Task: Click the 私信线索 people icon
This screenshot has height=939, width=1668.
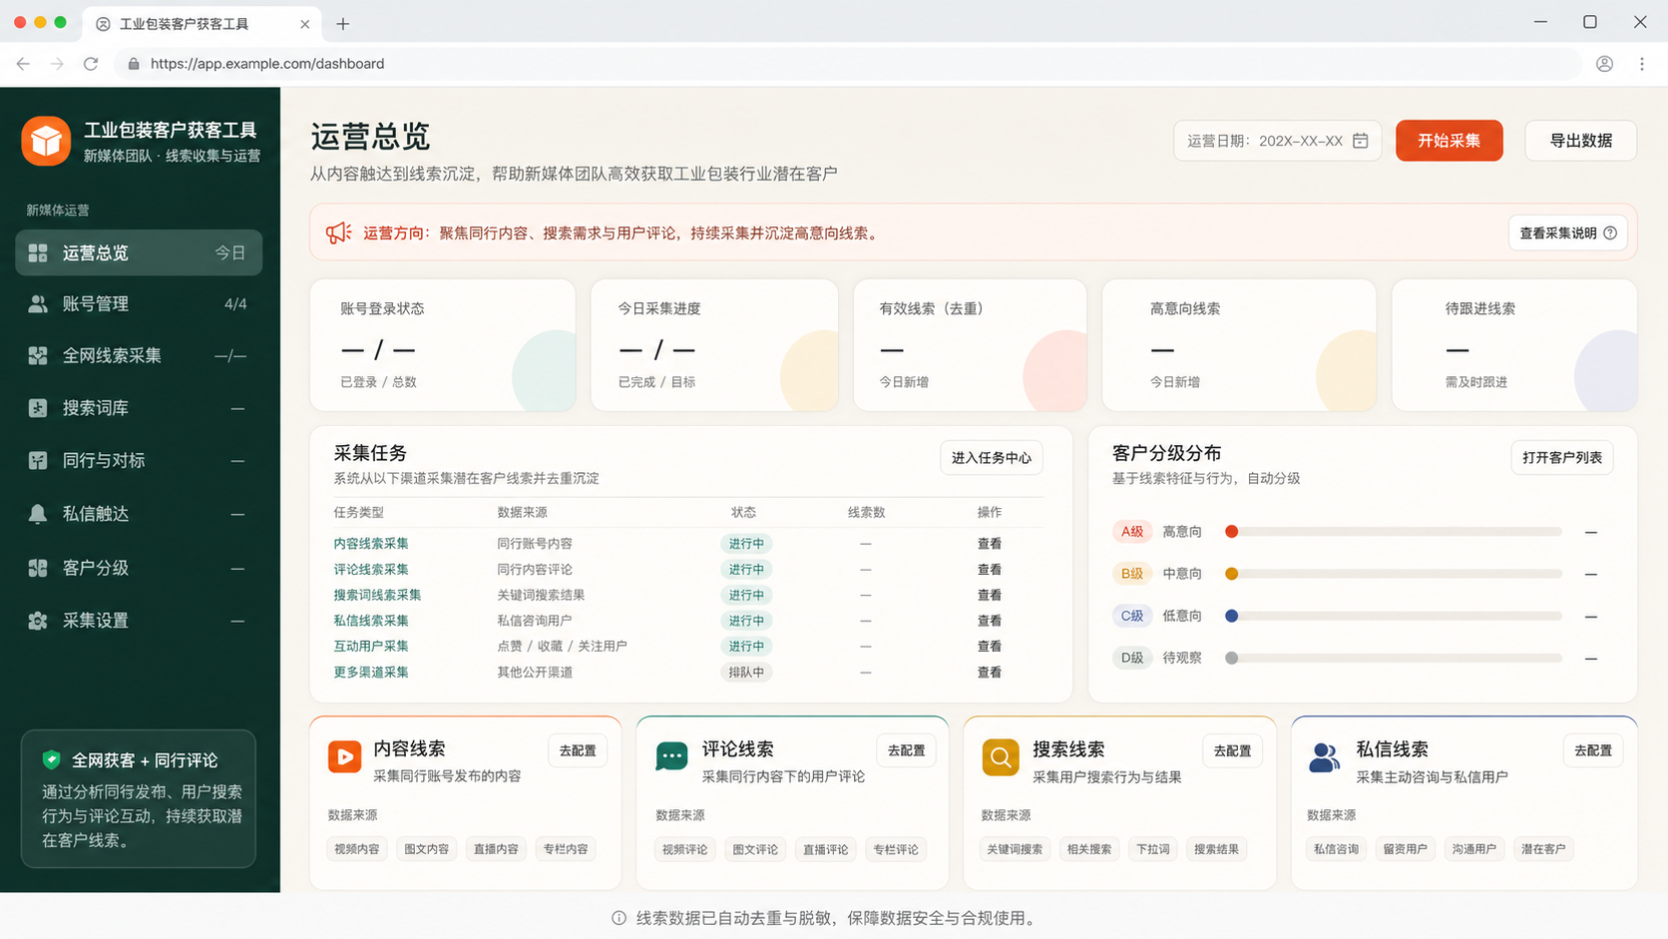Action: [x=1324, y=757]
